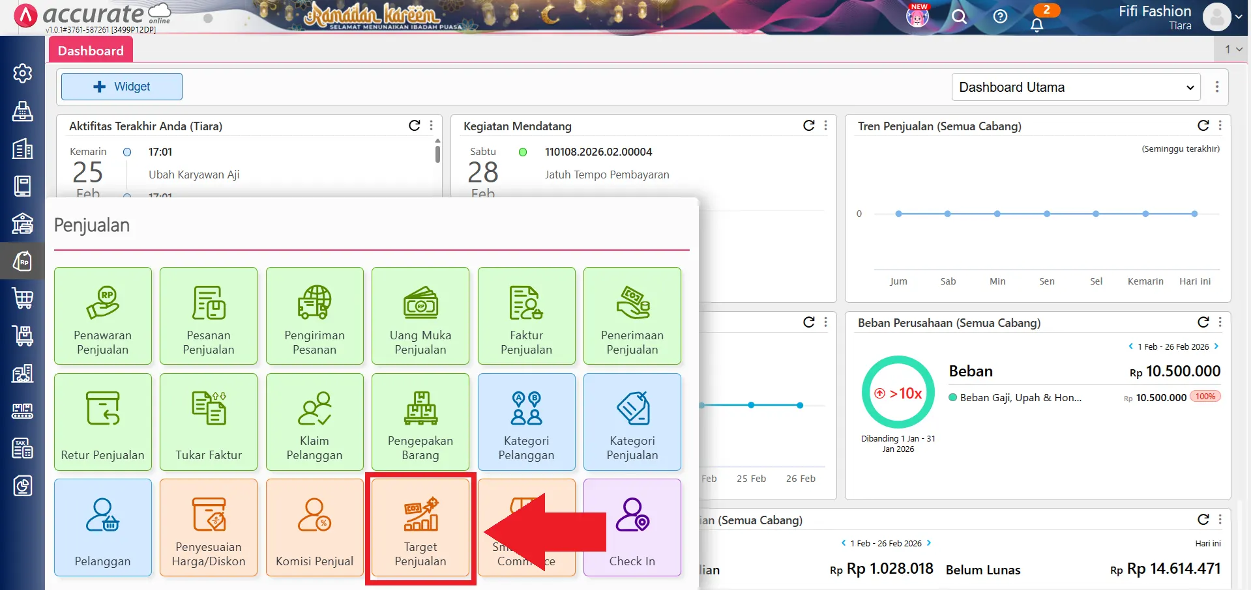Refresh the Tren Penjualan widget

(x=1203, y=126)
